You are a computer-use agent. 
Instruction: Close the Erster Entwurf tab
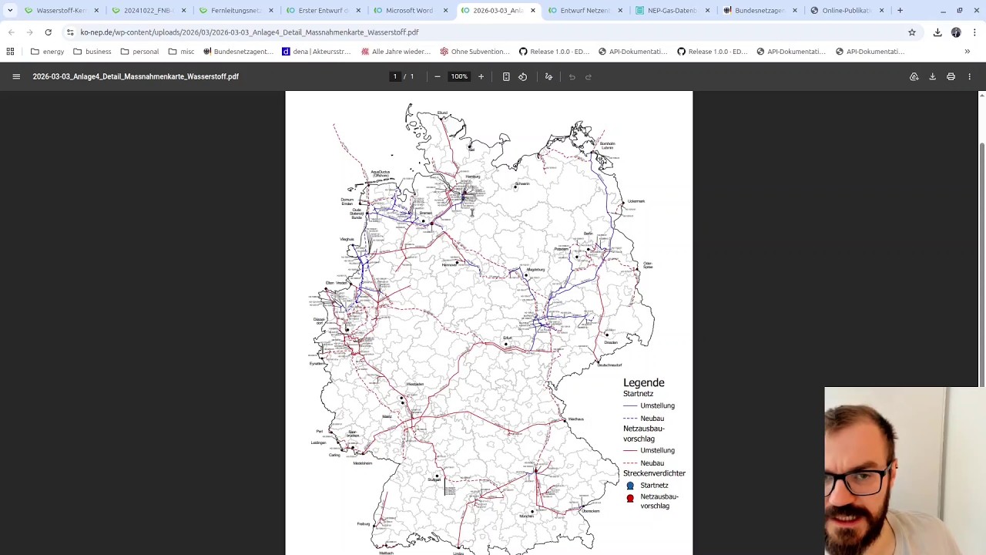pos(357,10)
